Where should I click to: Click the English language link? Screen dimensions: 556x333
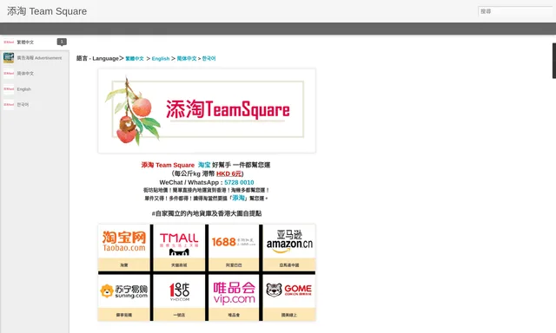tap(161, 58)
